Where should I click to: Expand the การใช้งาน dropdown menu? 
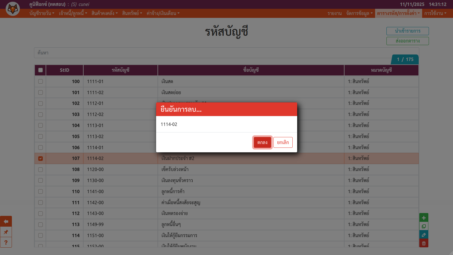pos(435,13)
